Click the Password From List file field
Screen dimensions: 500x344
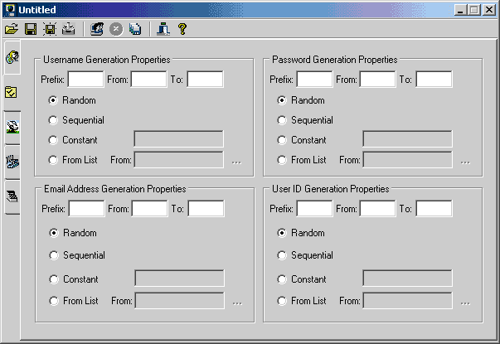407,159
